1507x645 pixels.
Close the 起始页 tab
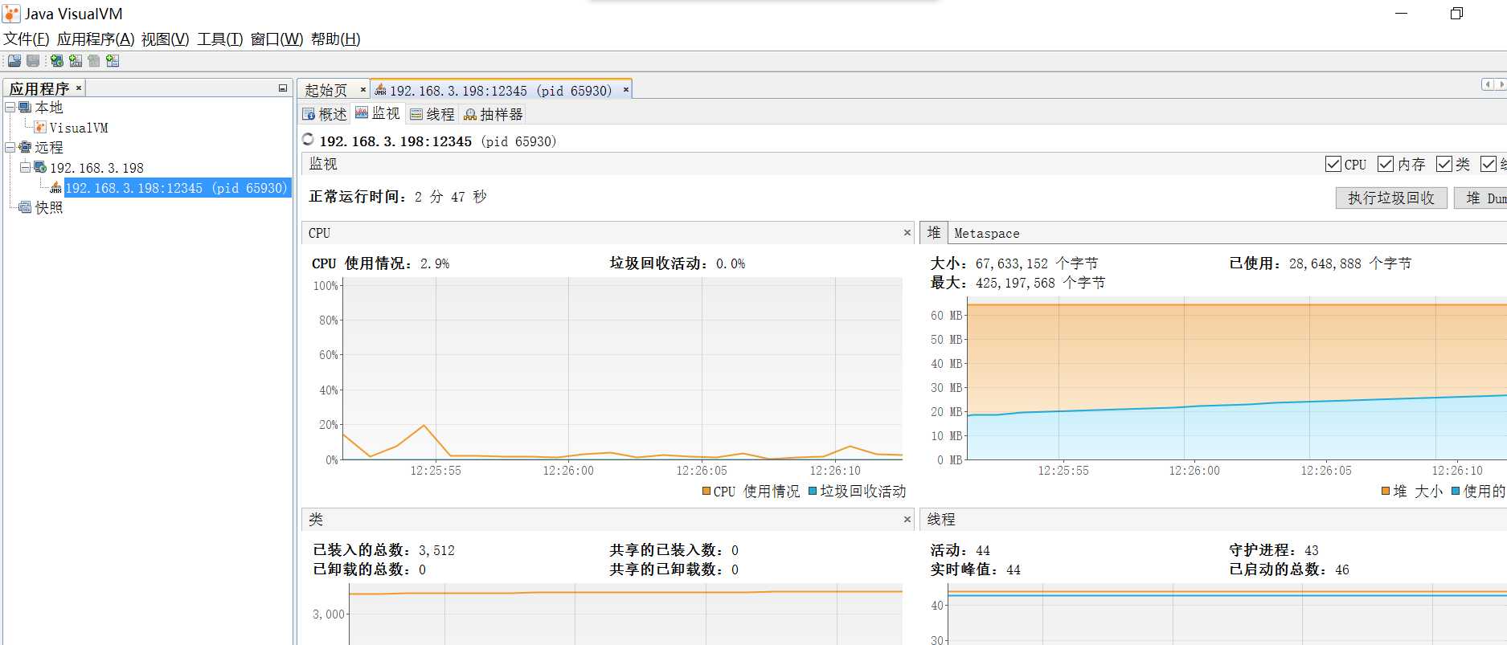(363, 90)
